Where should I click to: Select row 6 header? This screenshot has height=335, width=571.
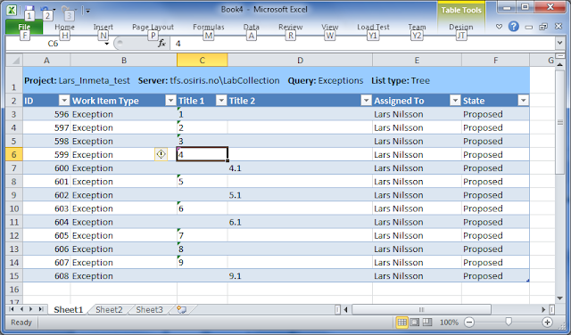point(14,155)
